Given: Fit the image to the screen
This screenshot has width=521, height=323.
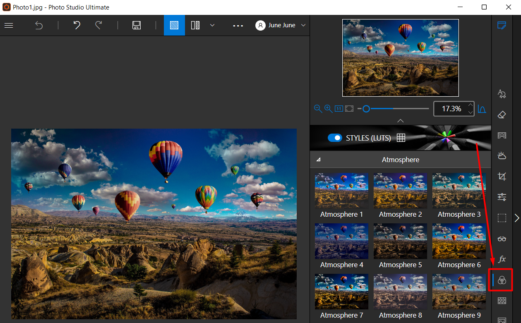Looking at the screenshot, I should 349,109.
